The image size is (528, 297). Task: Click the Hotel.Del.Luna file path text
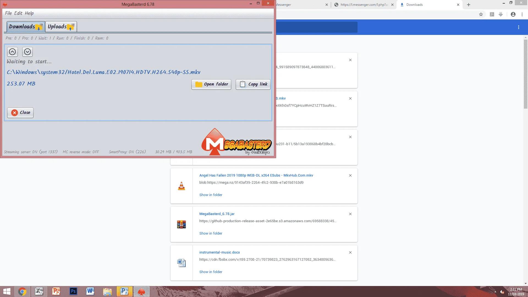[x=104, y=72]
